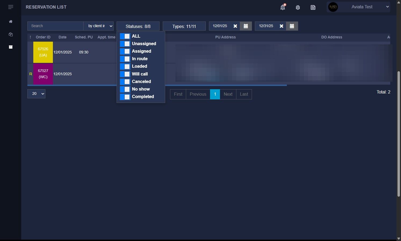The image size is (401, 241).
Task: Sort by the Appt. time column header
Action: tap(106, 37)
